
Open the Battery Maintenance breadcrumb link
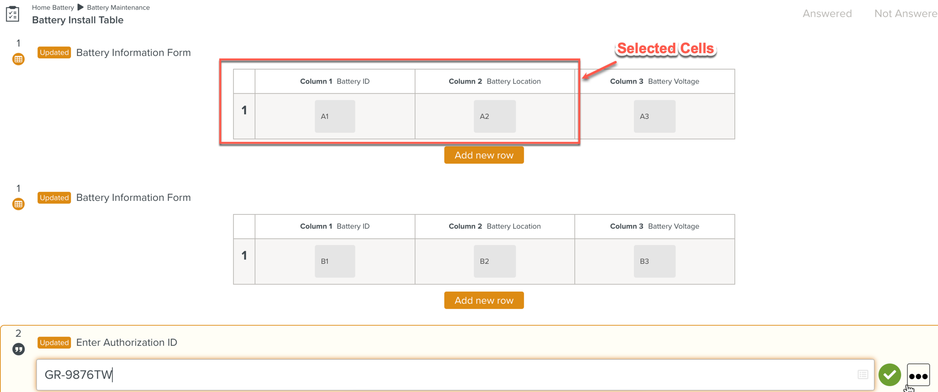click(x=118, y=7)
